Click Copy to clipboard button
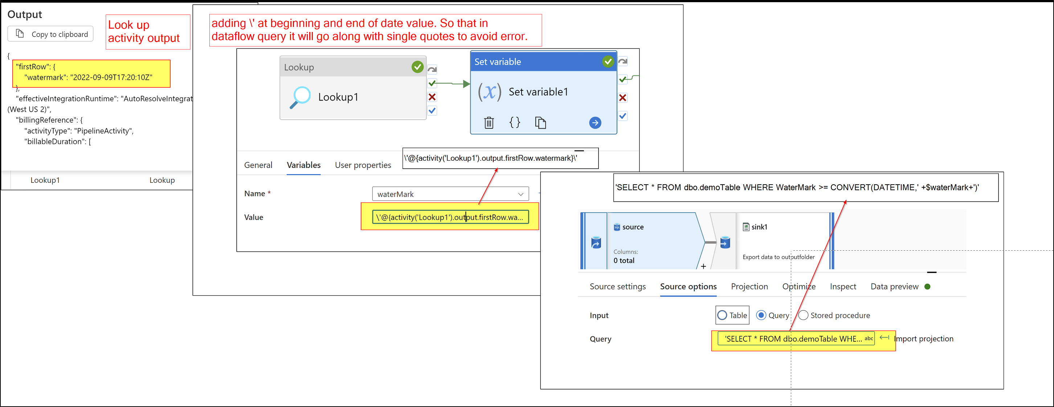The height and width of the screenshot is (407, 1054). [50, 34]
